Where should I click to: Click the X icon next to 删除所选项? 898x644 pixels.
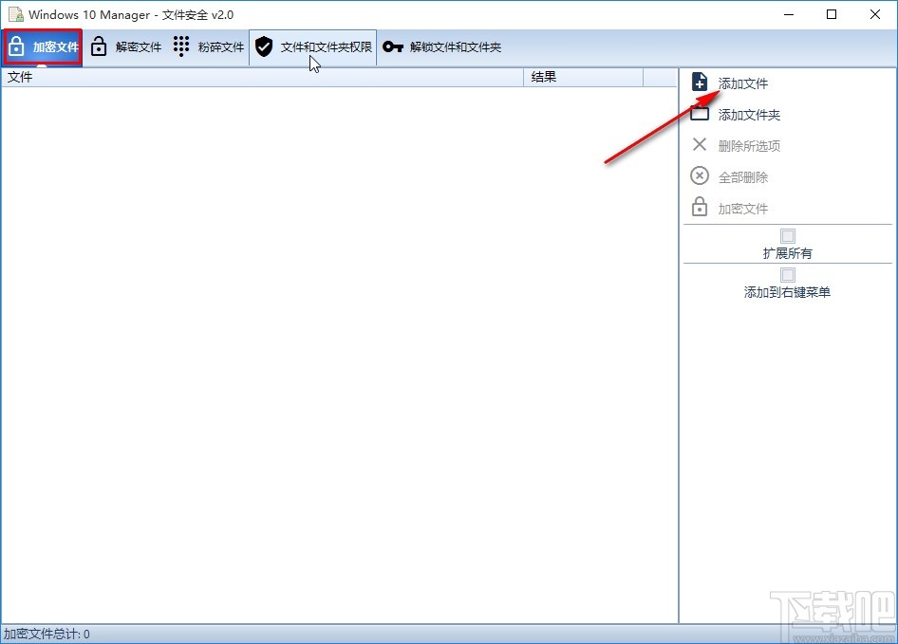[x=700, y=145]
